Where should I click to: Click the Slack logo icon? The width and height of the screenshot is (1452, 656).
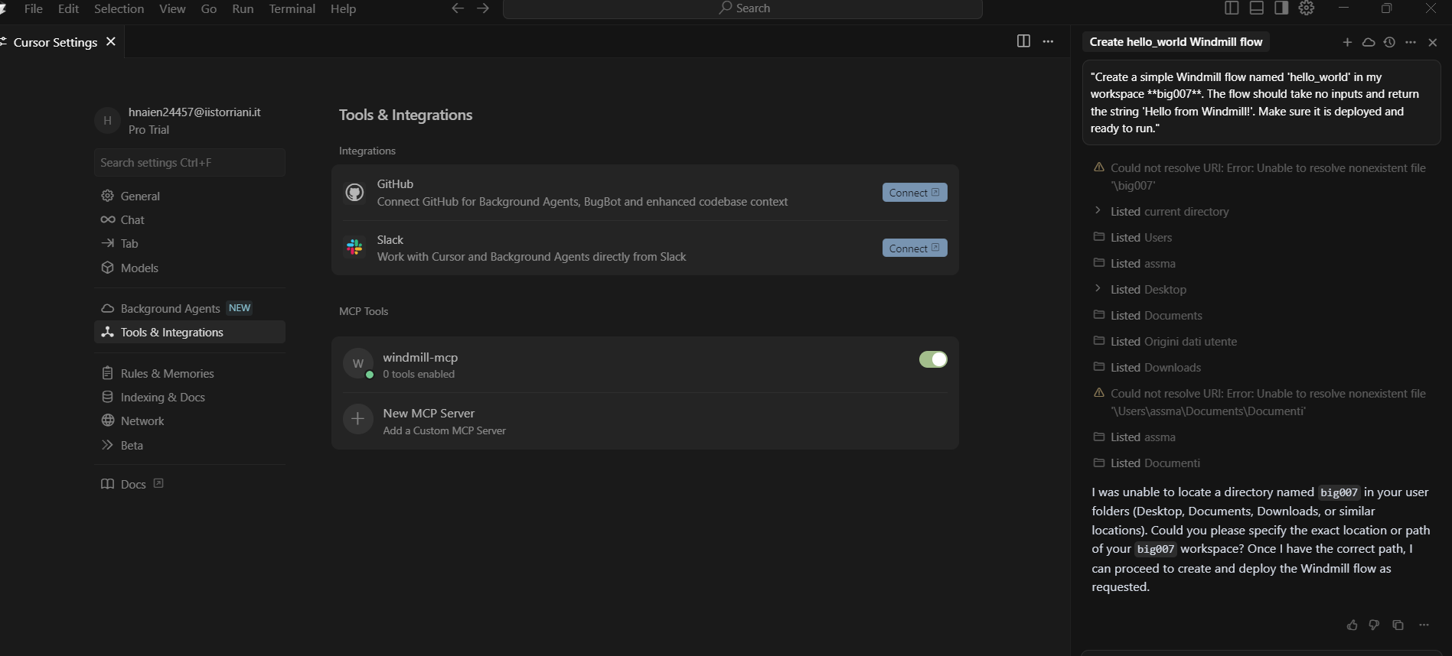pos(354,247)
